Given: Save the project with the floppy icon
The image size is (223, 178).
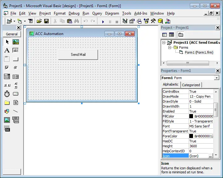Looking at the screenshot, I should pos(46,21).
